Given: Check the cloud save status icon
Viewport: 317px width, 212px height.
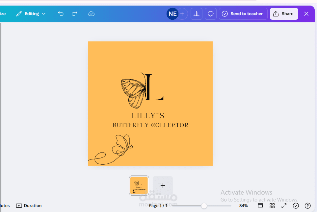Looking at the screenshot, I should (92, 14).
